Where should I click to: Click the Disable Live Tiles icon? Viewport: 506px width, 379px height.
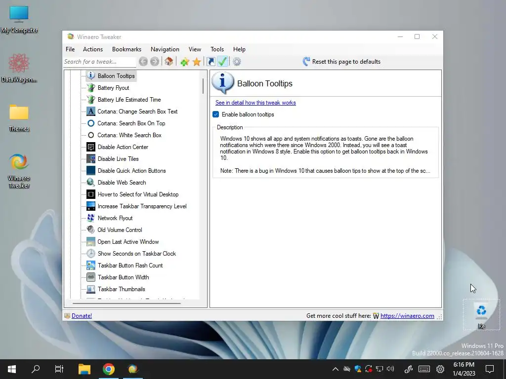(91, 159)
